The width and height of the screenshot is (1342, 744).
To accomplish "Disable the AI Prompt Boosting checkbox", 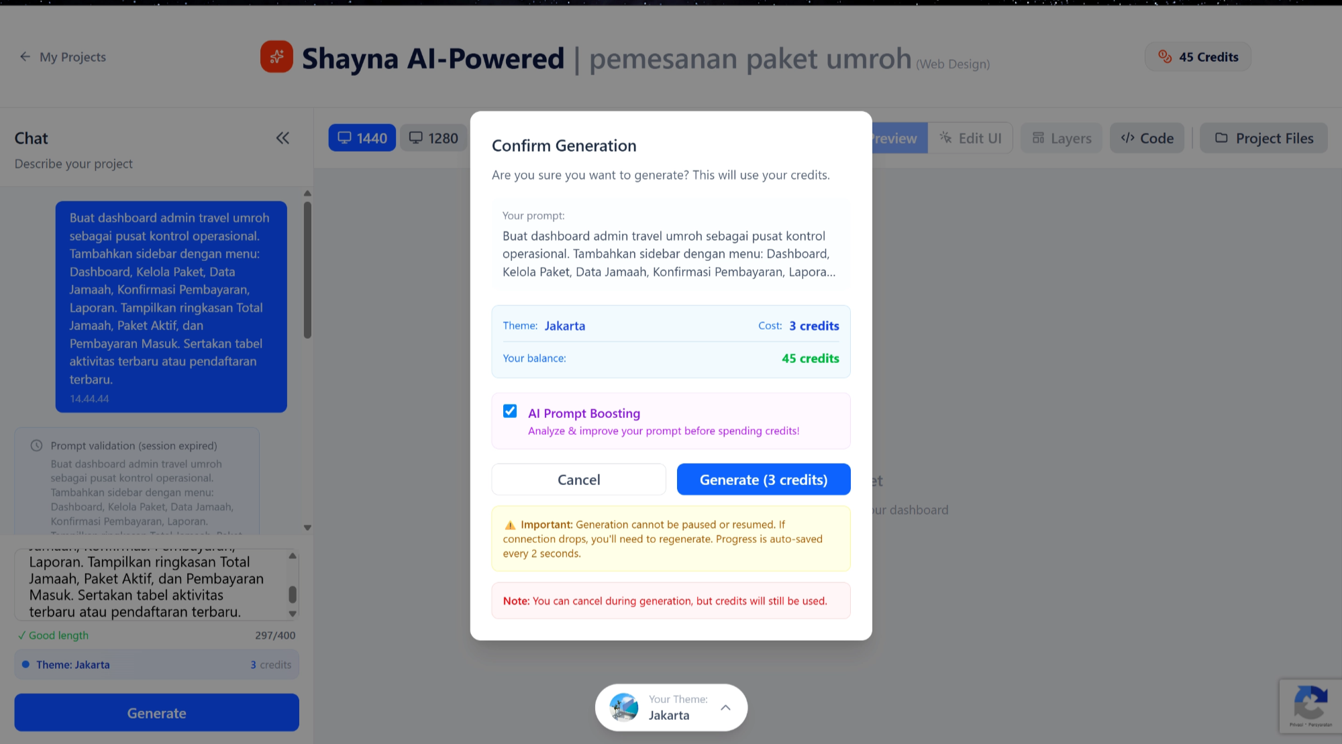I will pyautogui.click(x=511, y=411).
